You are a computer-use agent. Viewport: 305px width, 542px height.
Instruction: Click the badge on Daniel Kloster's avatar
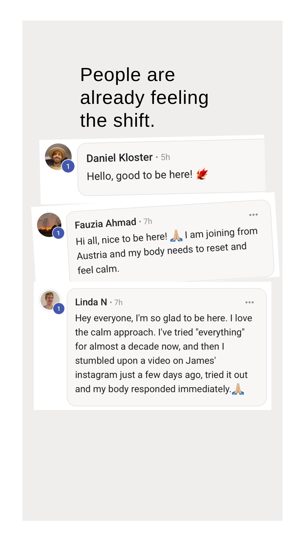68,166
